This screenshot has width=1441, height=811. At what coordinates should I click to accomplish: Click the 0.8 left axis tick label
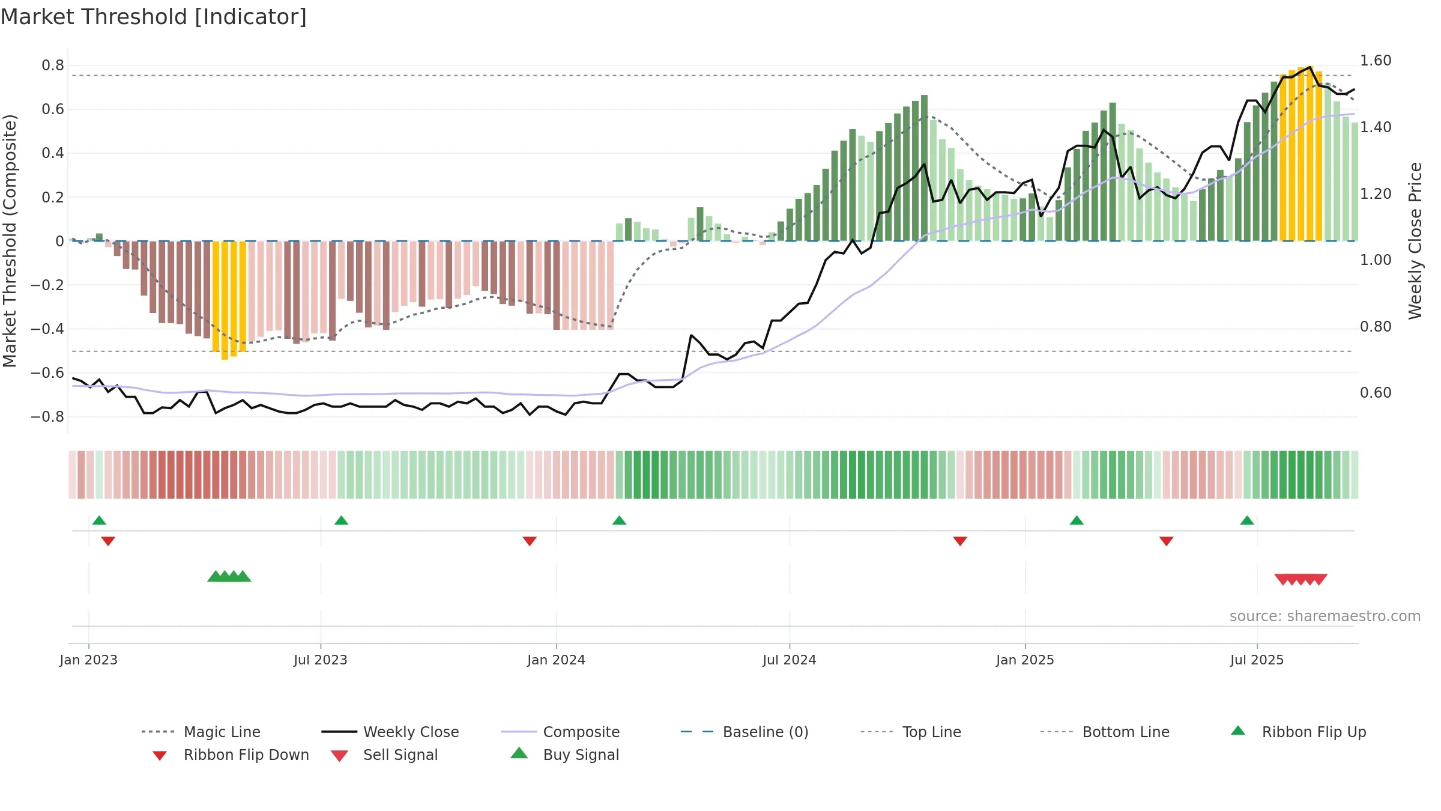(53, 65)
